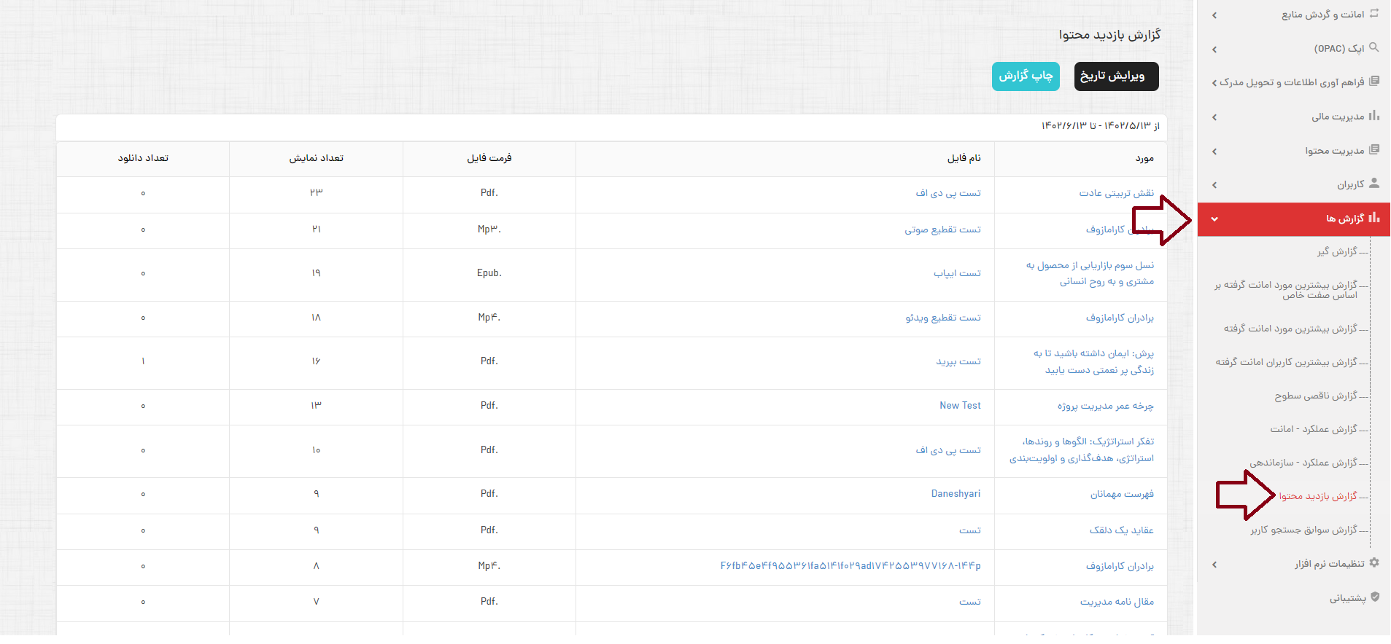Expand مدیریت مالی menu chevron

(x=1214, y=117)
